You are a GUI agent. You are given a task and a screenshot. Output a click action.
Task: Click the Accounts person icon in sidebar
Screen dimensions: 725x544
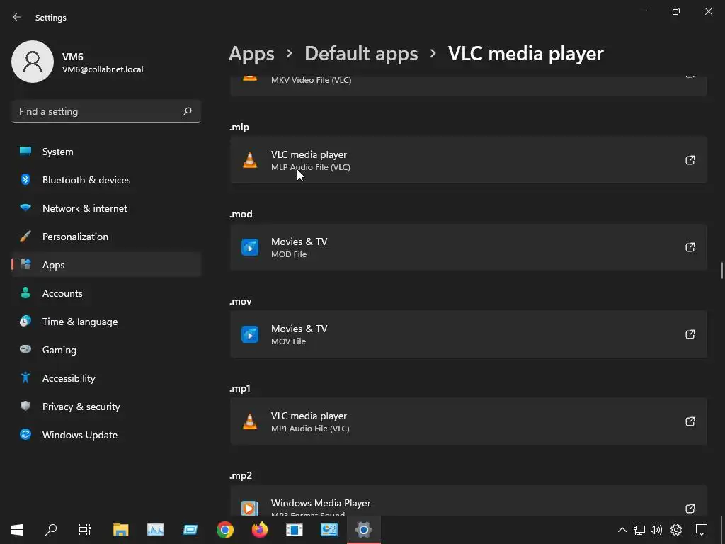pos(25,293)
